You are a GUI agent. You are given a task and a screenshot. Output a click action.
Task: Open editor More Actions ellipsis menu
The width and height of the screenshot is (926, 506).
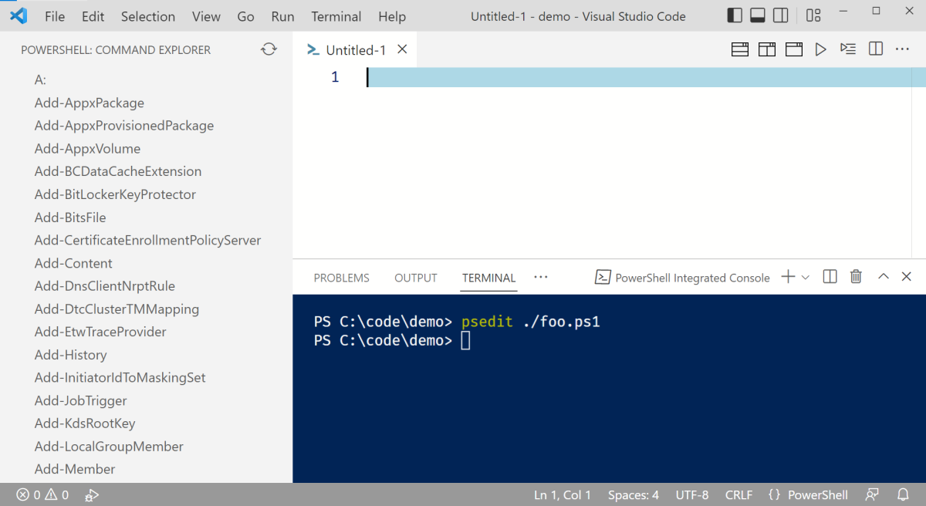902,49
